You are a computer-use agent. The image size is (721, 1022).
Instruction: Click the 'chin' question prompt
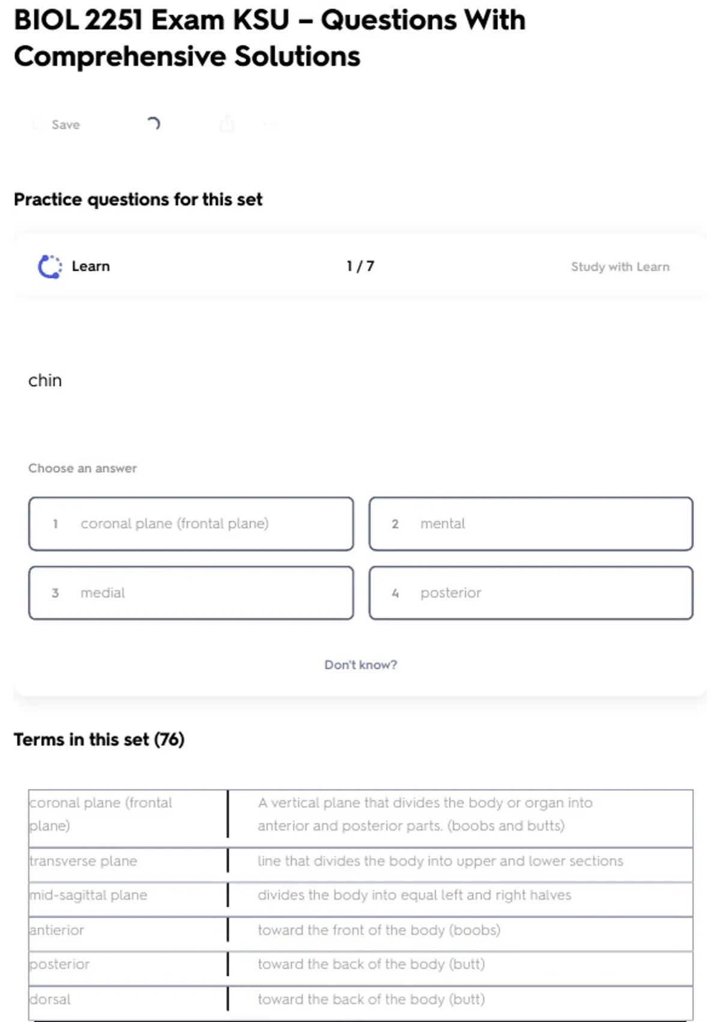(x=45, y=381)
